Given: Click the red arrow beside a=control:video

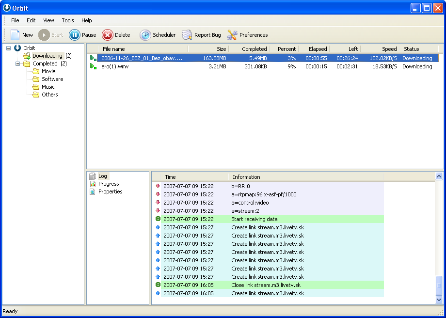Looking at the screenshot, I should 158,202.
